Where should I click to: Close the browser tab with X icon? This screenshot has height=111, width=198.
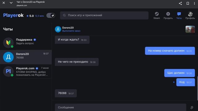(x=4, y=3)
